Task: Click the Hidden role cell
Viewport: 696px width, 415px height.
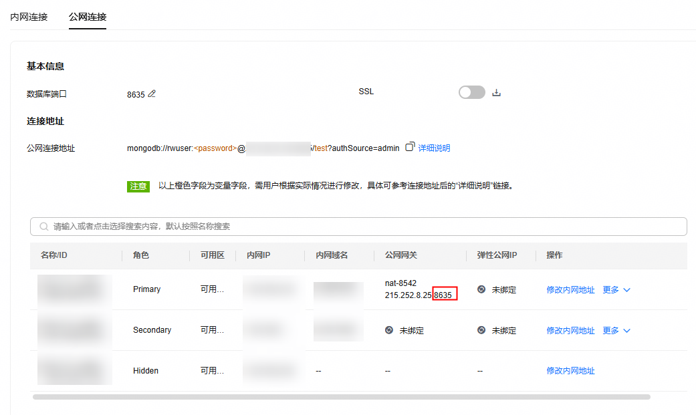Action: (x=146, y=371)
